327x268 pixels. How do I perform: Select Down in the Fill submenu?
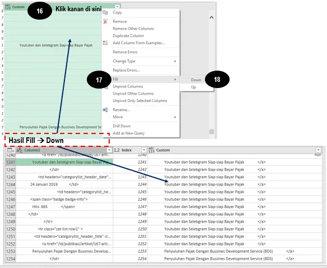[x=196, y=80]
